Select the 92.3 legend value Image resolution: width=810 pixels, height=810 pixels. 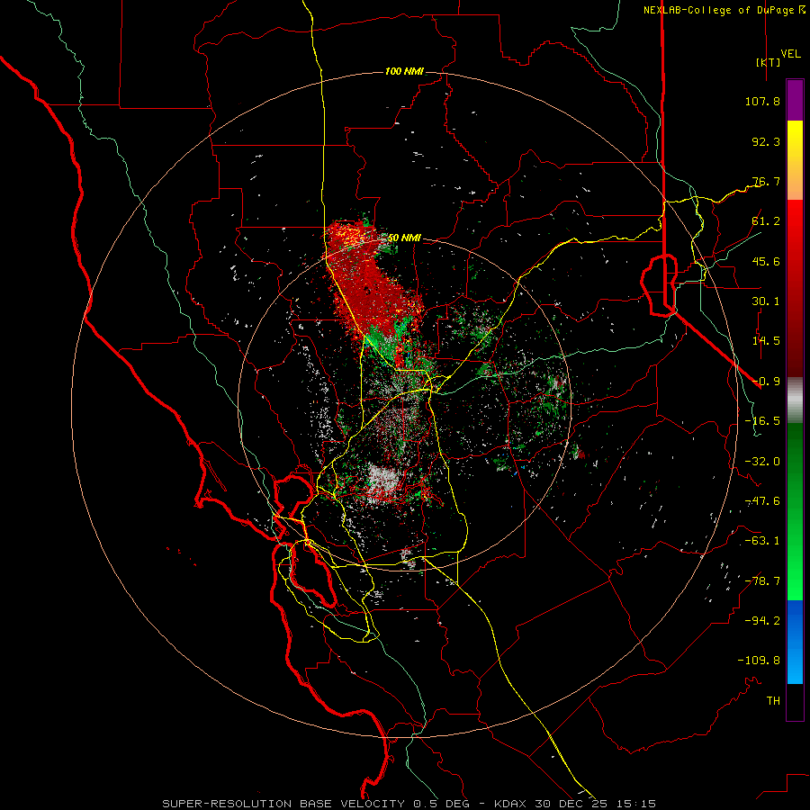tap(766, 141)
